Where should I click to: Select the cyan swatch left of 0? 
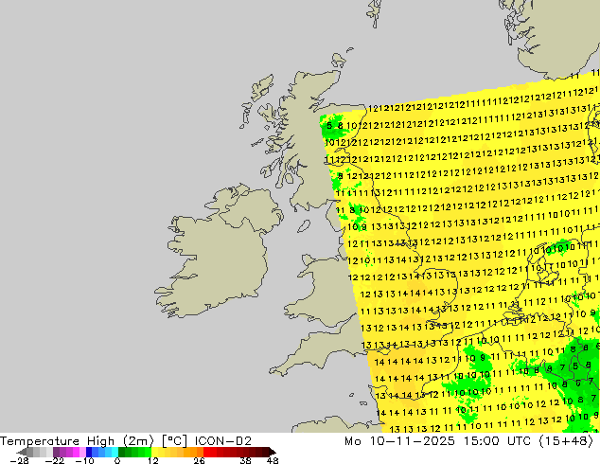coord(115,452)
